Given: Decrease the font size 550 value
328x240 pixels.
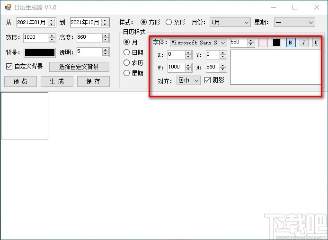Looking at the screenshot, I should (x=250, y=44).
